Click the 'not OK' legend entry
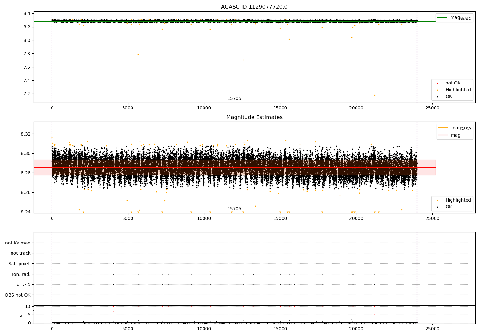 (x=452, y=83)
